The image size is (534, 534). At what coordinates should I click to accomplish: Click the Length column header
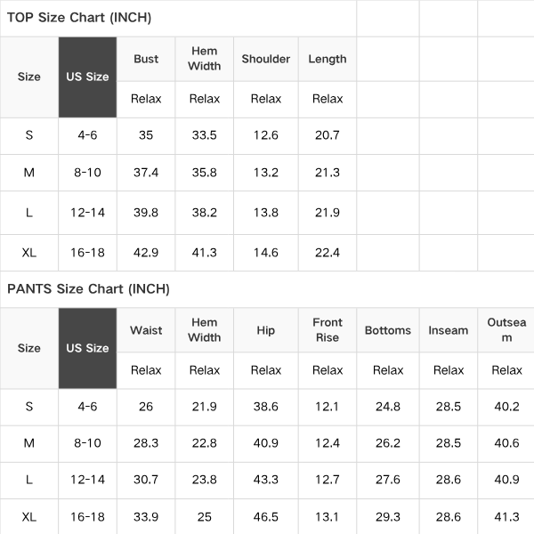(328, 59)
